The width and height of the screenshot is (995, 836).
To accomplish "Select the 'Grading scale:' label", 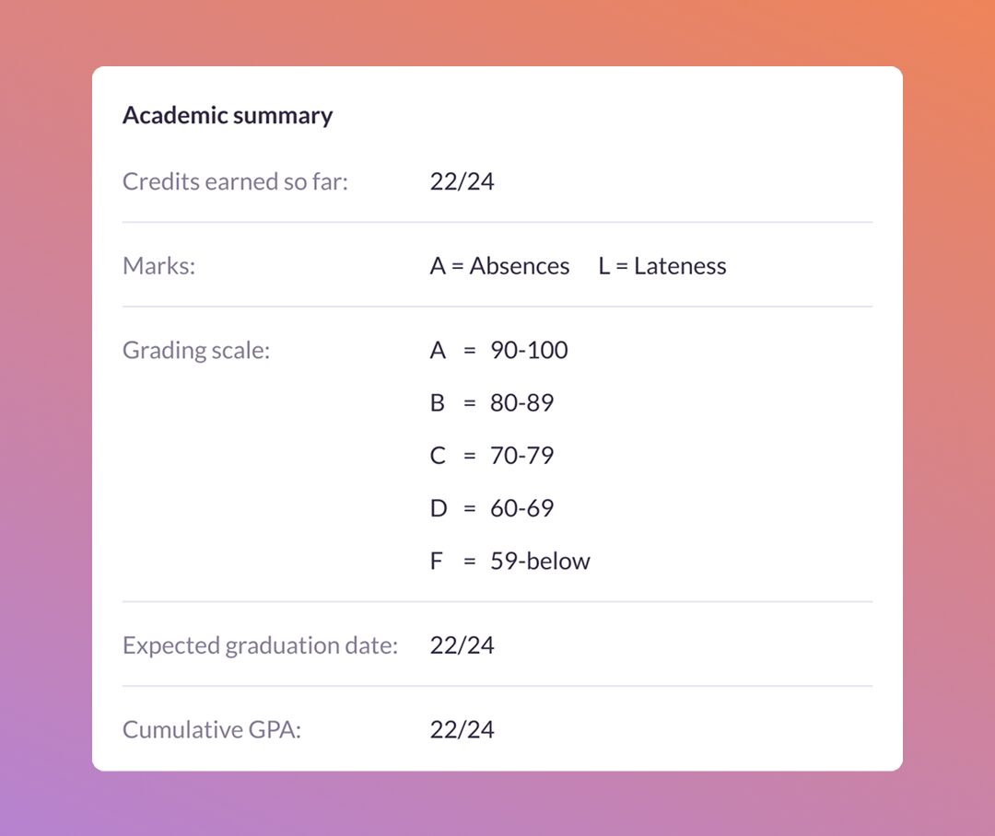I will [x=196, y=350].
